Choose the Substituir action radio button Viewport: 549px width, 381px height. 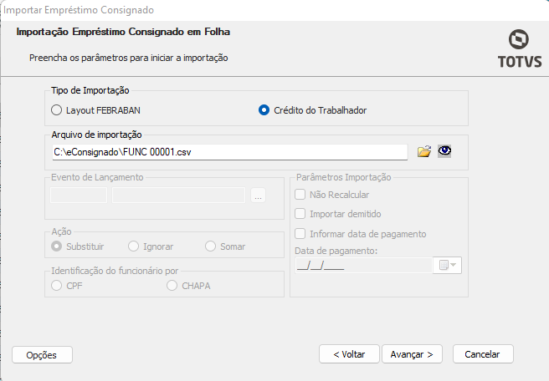pyautogui.click(x=57, y=246)
